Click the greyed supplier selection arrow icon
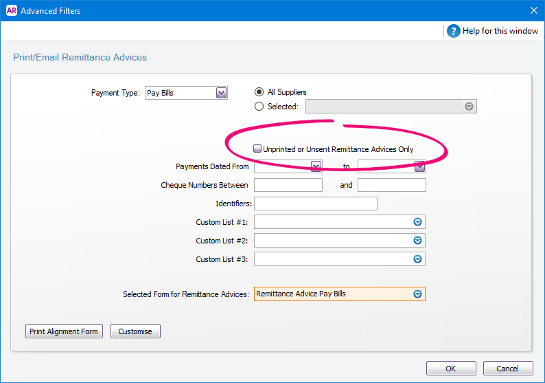Image resolution: width=545 pixels, height=383 pixels. point(469,107)
